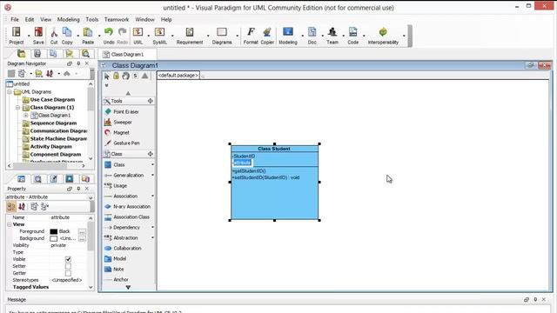Select the Point Eraser tool
This screenshot has height=313, width=557.
click(122, 111)
